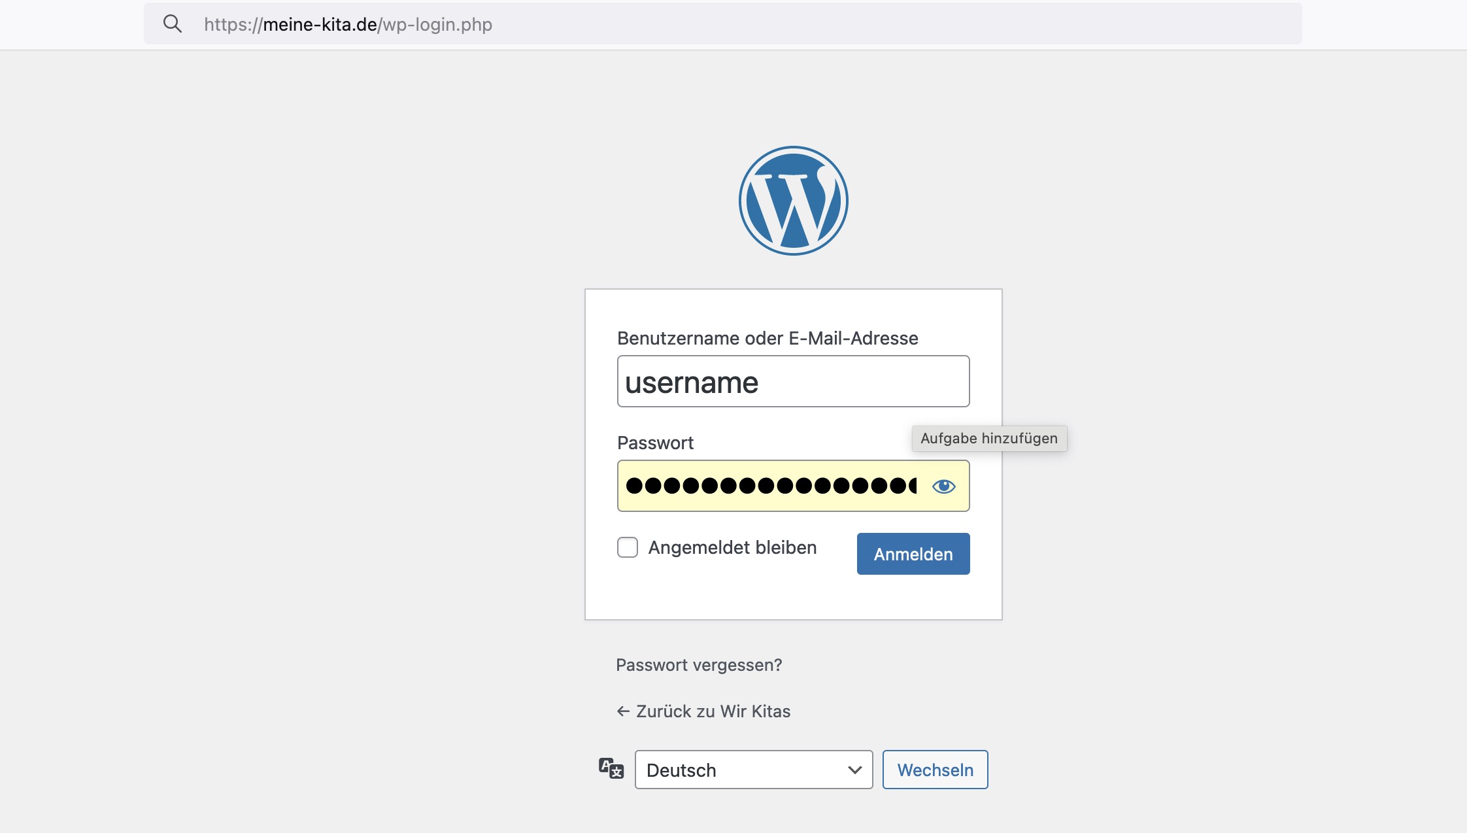Click the 'Aufgabe hinzufügen' tooltip
This screenshot has width=1467, height=833.
[988, 439]
